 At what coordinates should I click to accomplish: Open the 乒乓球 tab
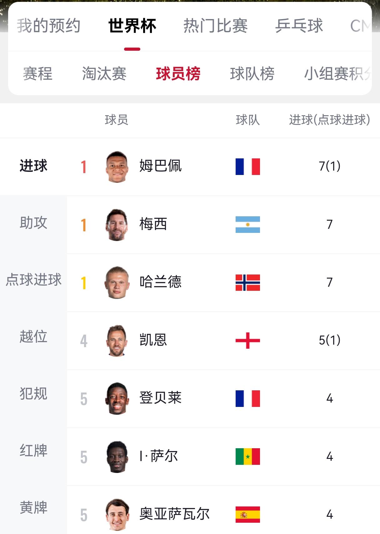pyautogui.click(x=299, y=26)
